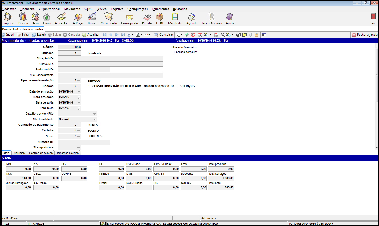The width and height of the screenshot is (379, 226).
Task: Click Fechar a janela button
Action: 365,35
